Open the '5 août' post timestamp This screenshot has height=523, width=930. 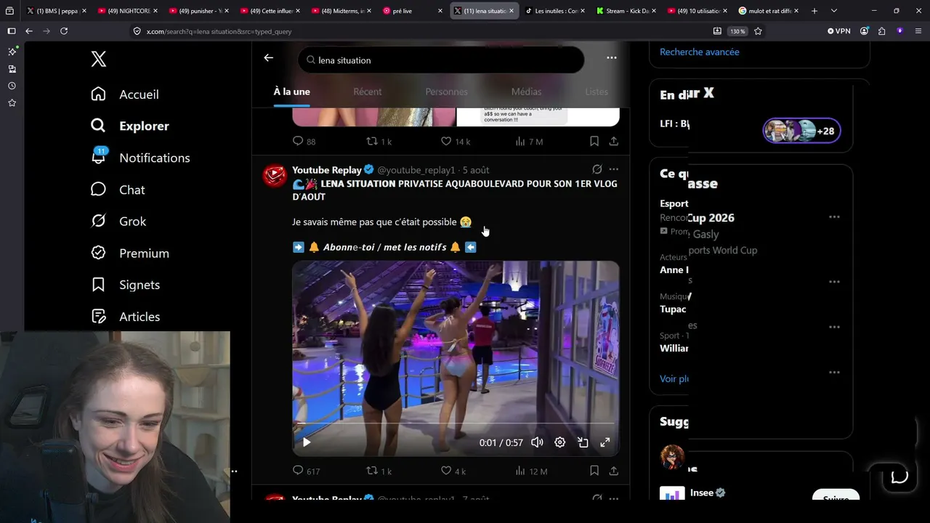[476, 170]
